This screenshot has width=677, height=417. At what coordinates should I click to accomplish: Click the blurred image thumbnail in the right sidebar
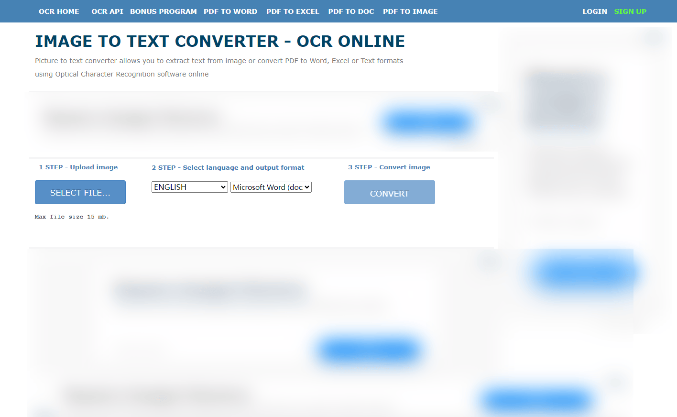[x=565, y=101]
